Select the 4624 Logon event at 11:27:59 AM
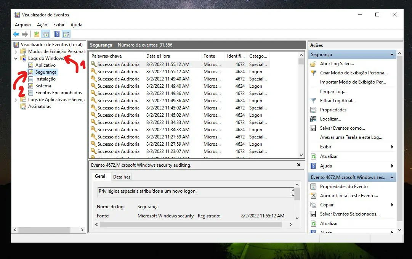The width and height of the screenshot is (412, 259). point(179,144)
